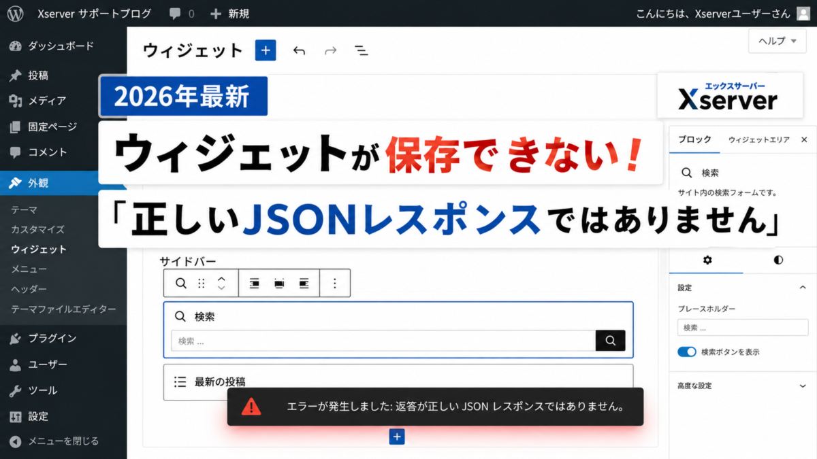Image resolution: width=817 pixels, height=459 pixels.
Task: Toggle the block inserter plus button
Action: 266,50
